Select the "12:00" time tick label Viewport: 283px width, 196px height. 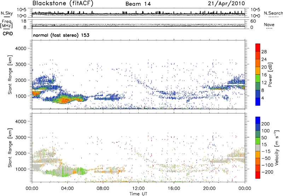(138, 189)
